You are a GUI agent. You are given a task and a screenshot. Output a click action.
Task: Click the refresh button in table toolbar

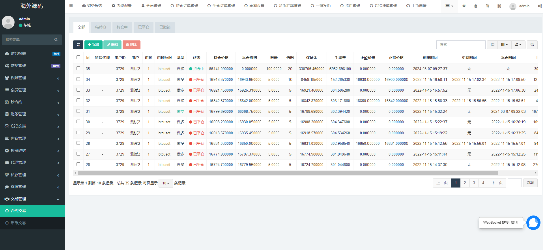[x=78, y=45]
